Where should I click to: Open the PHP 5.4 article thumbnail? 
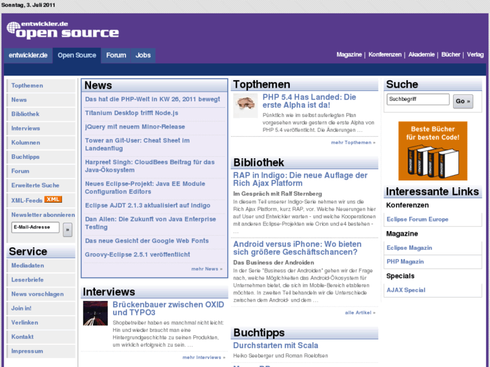[245, 106]
